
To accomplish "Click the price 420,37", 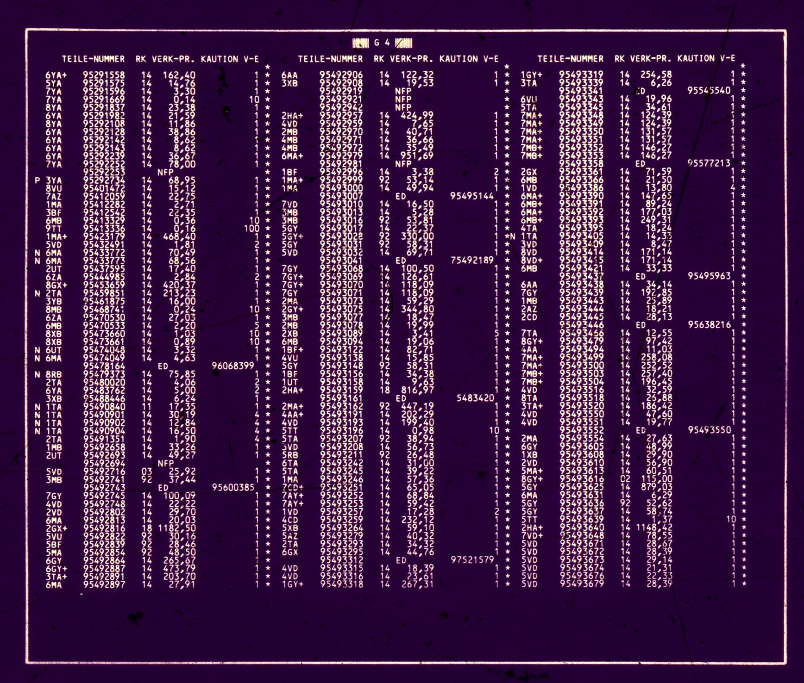I will point(179,285).
